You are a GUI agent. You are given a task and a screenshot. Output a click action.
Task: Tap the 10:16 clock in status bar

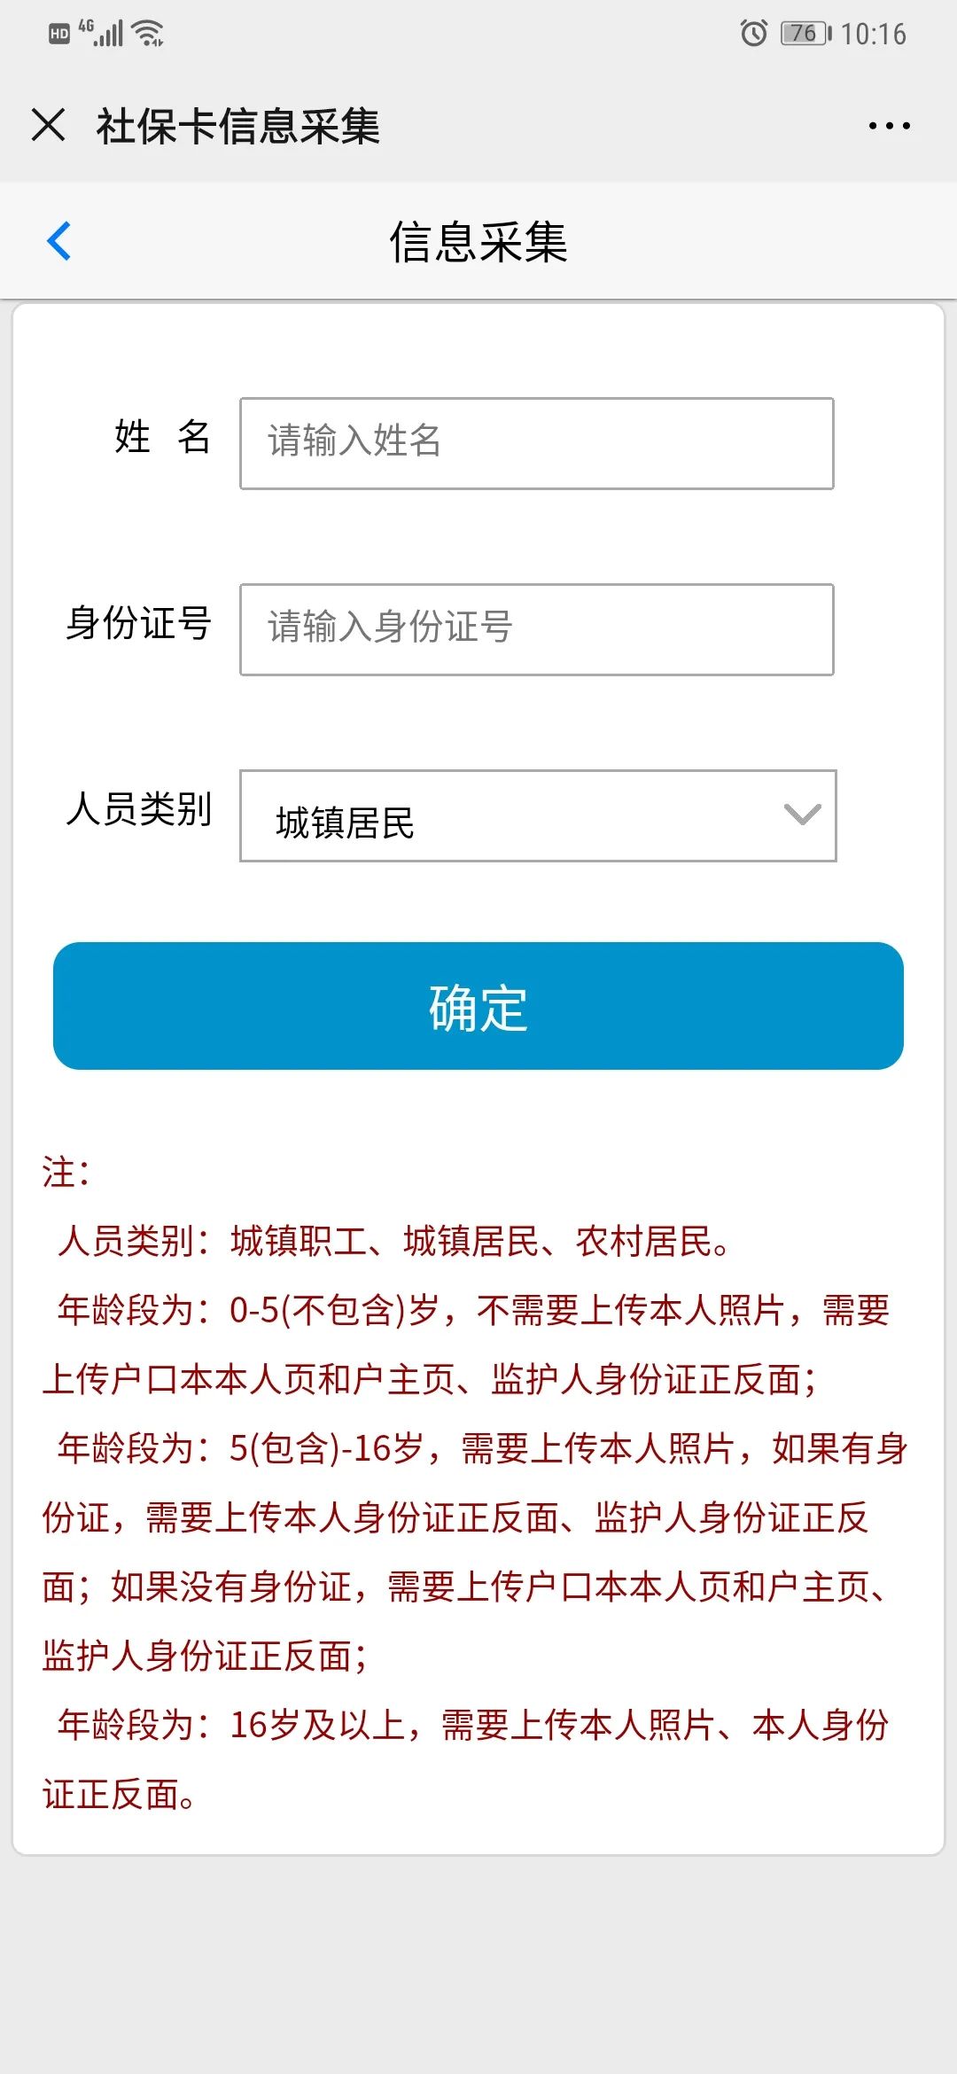coord(873,34)
